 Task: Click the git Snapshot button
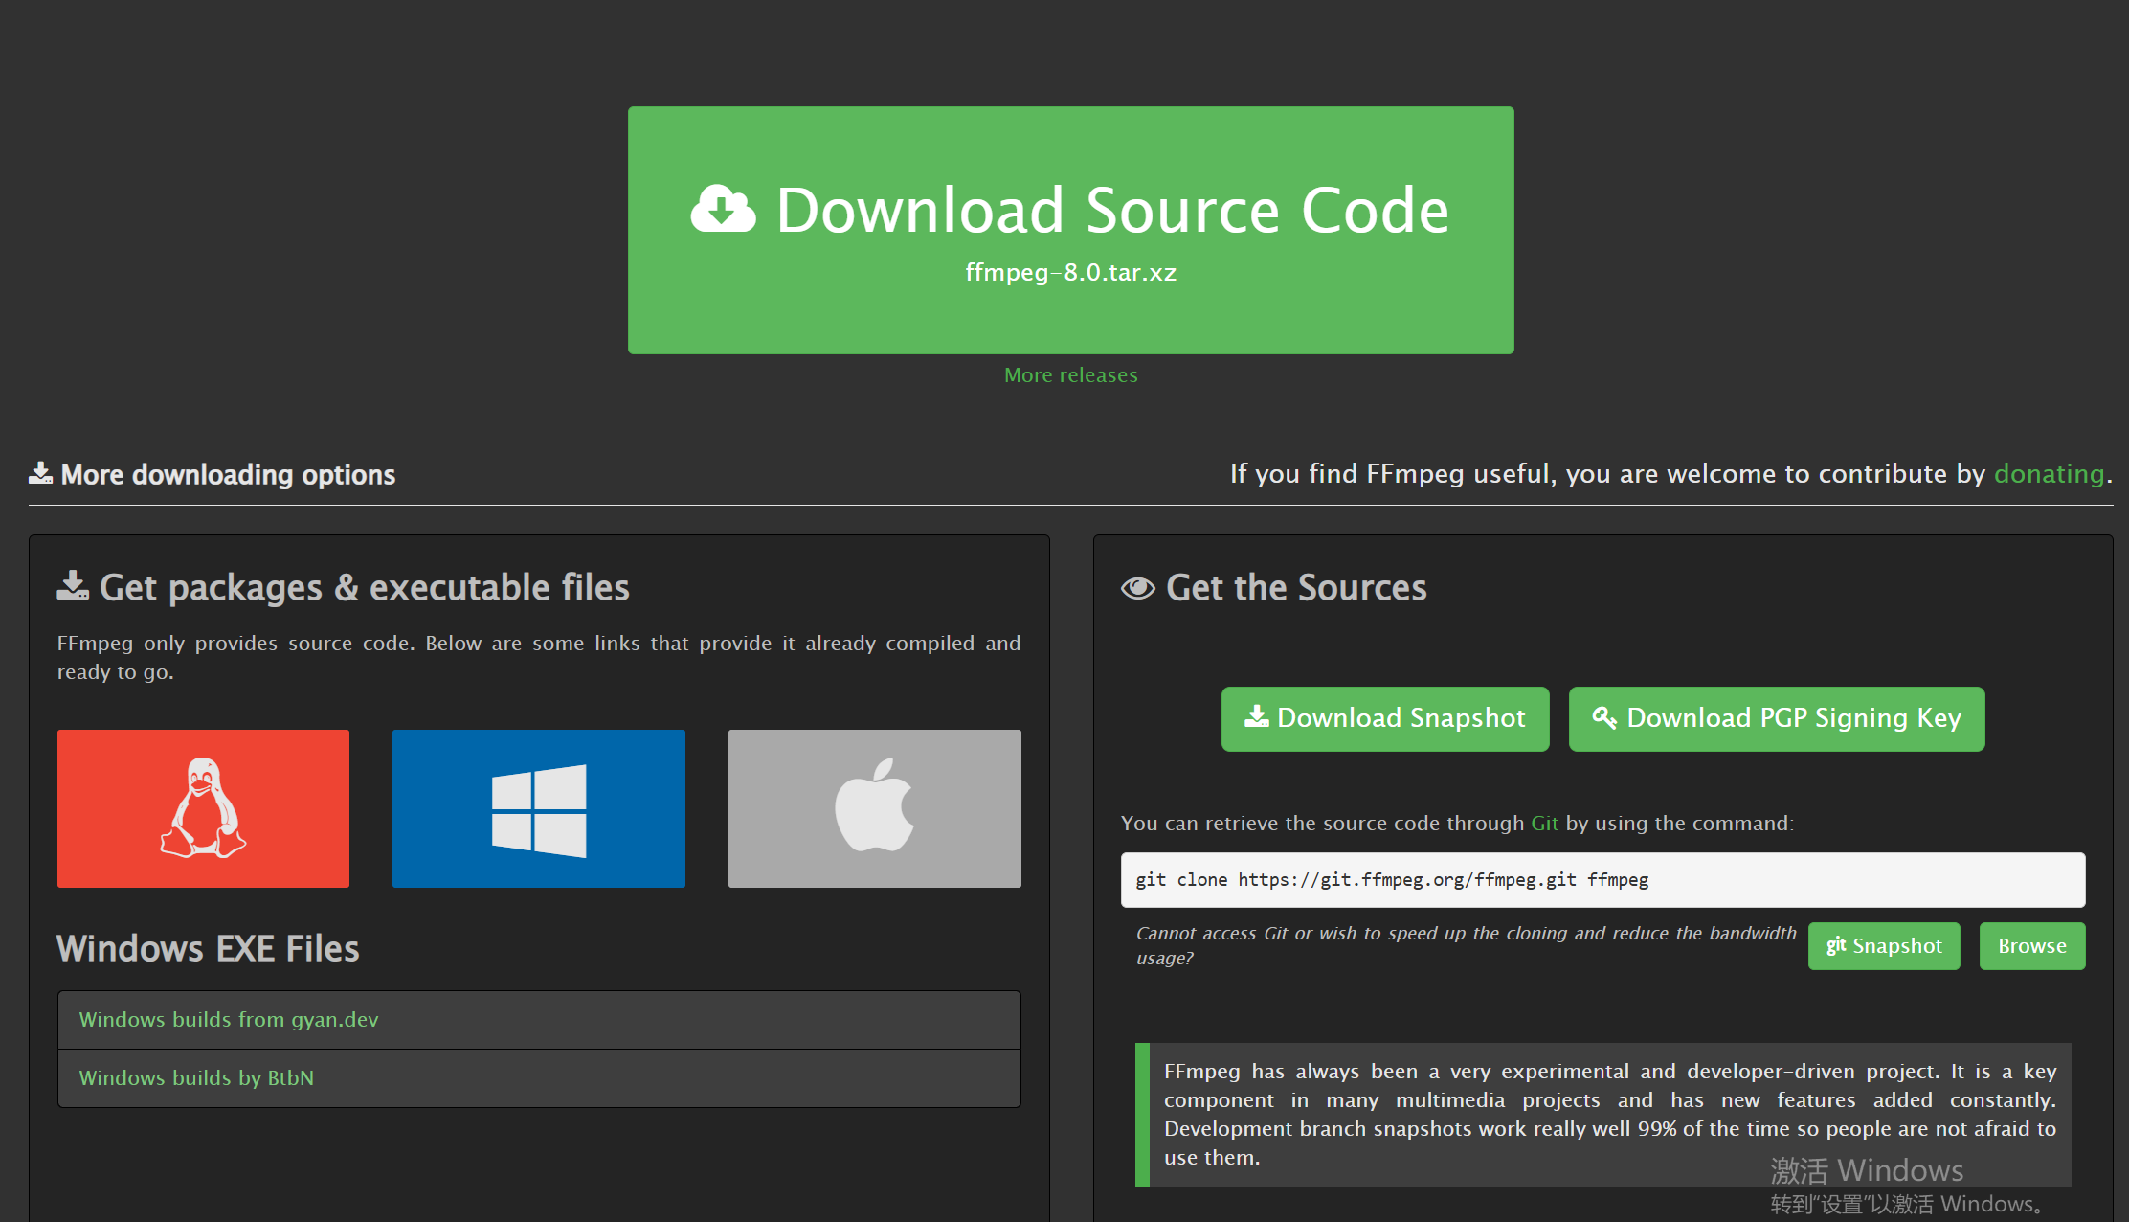(1884, 946)
